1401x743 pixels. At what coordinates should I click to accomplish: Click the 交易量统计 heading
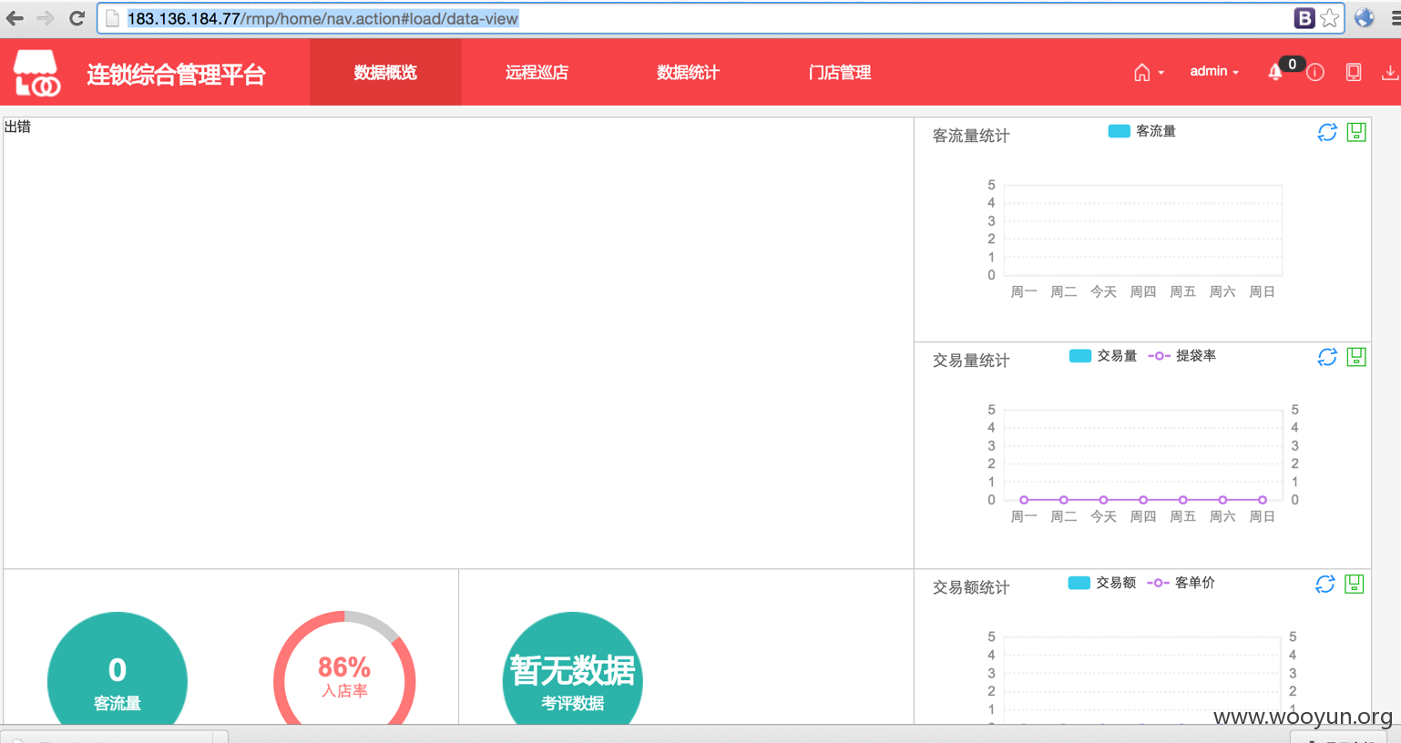(971, 361)
